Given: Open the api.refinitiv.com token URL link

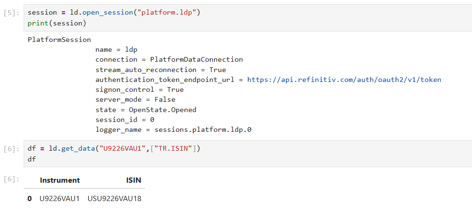Looking at the screenshot, I should pos(344,80).
